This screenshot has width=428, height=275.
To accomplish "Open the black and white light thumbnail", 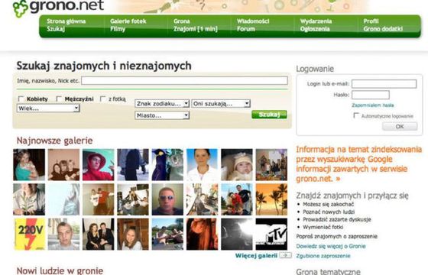I will (237, 234).
